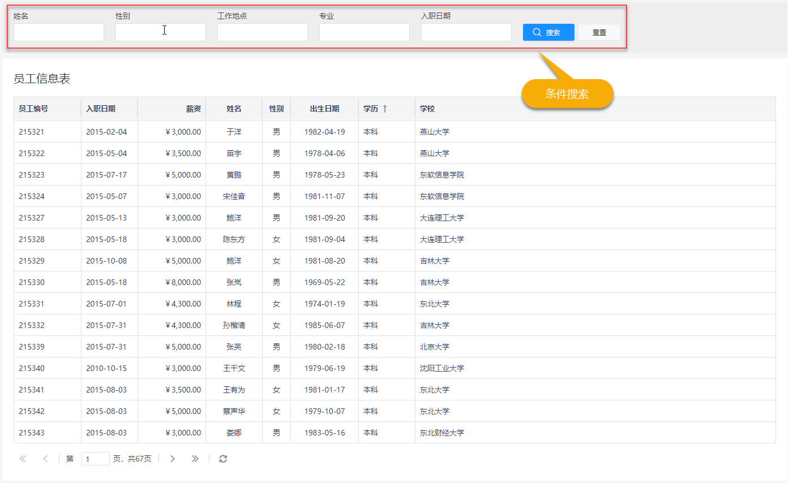Click the 重置 reset button
The height and width of the screenshot is (483, 789).
[599, 32]
